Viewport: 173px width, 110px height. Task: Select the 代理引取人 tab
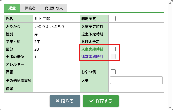54,8
